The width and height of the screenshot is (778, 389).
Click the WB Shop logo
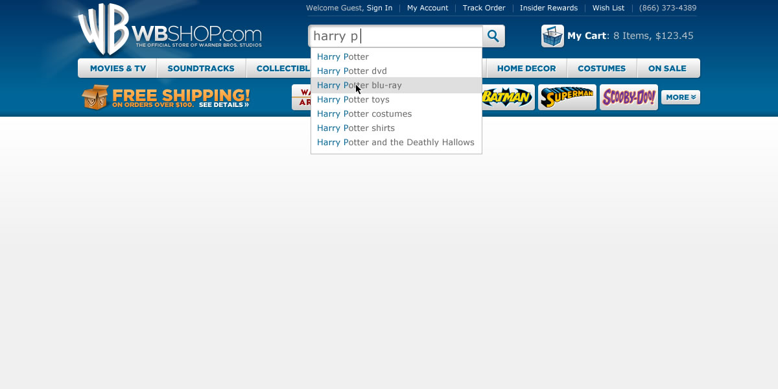pos(169,30)
